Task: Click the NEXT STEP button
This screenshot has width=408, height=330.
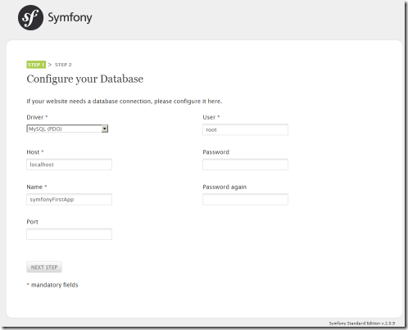Action: 44,267
